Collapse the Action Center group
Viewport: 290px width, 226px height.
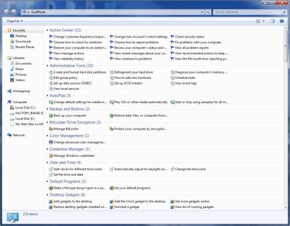coord(48,30)
